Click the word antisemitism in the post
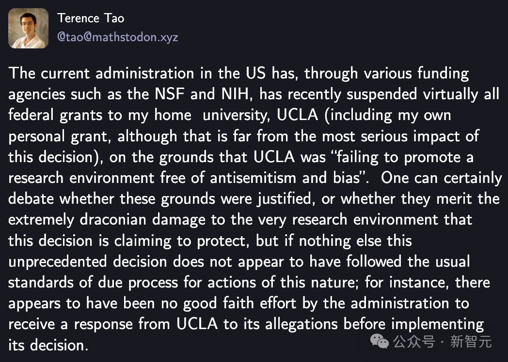Screen dimensions: 508x362 254,178
